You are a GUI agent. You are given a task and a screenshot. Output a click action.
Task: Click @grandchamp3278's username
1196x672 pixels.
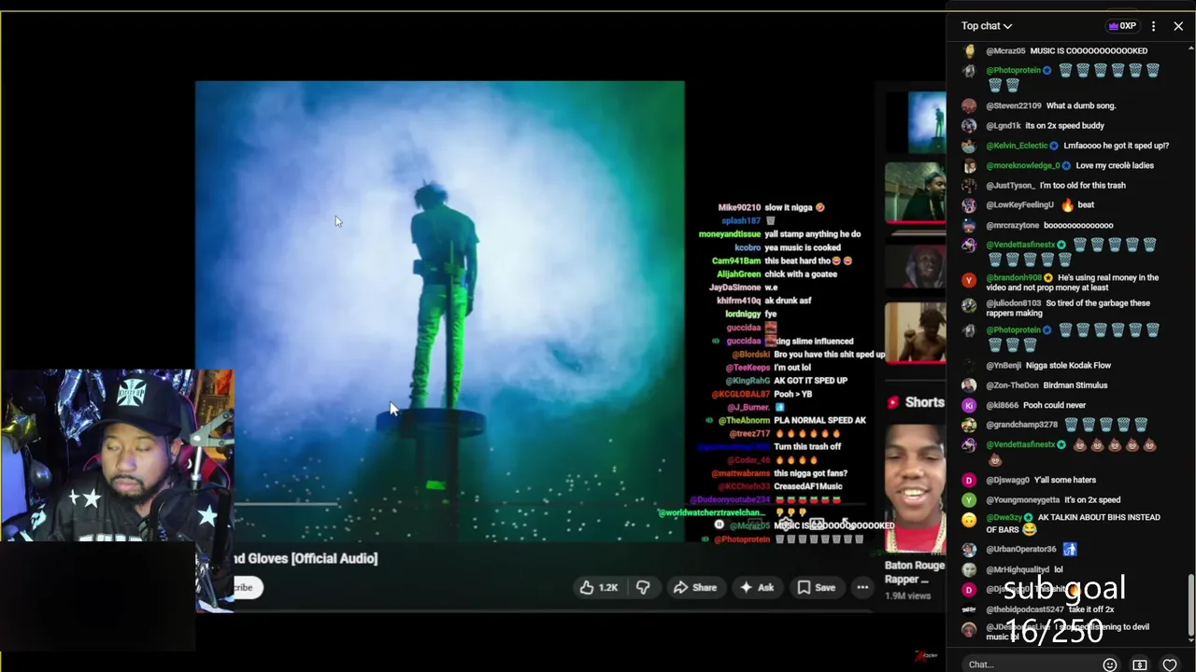pos(1021,425)
